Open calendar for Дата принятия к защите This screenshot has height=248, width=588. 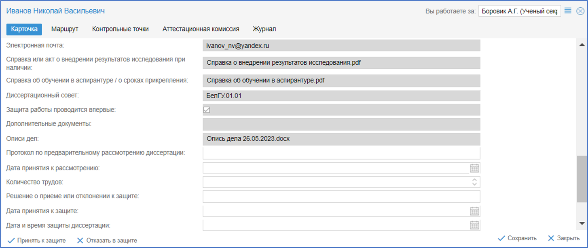474,211
